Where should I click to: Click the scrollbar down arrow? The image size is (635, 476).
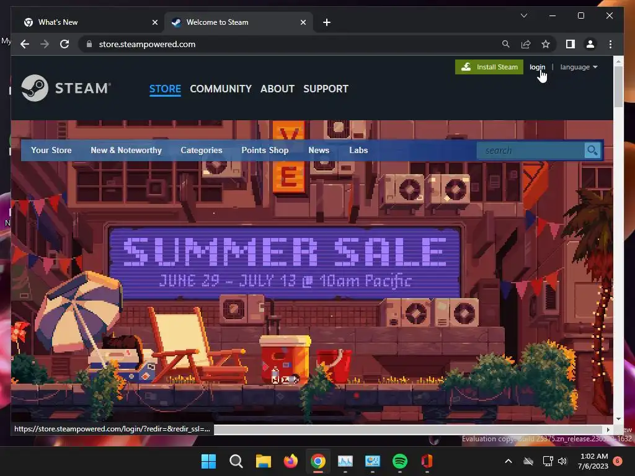pos(618,419)
